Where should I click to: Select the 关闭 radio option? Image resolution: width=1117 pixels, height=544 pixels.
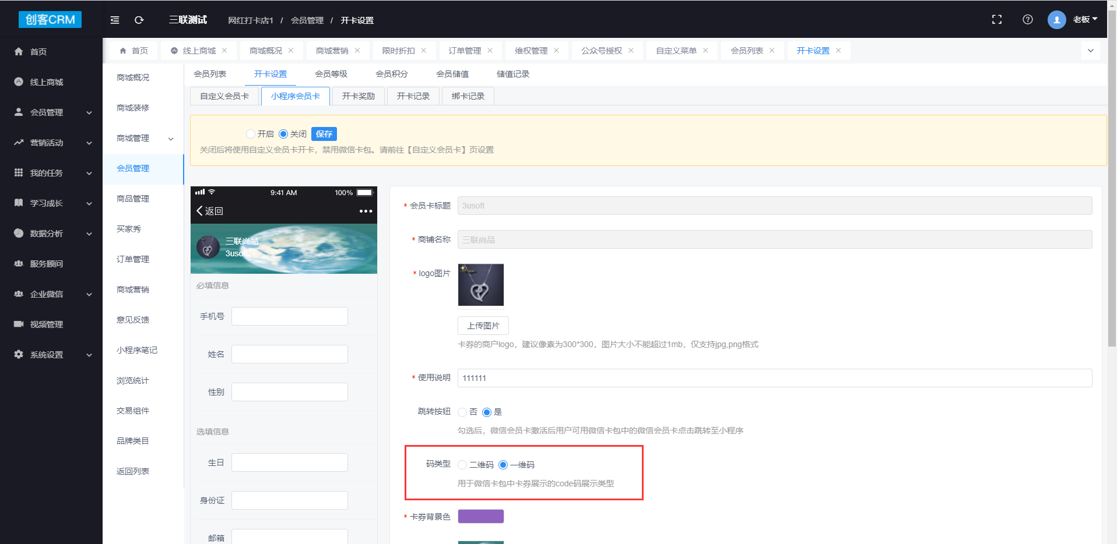283,134
